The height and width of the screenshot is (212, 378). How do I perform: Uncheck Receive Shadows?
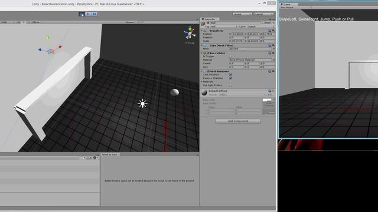[x=230, y=78]
